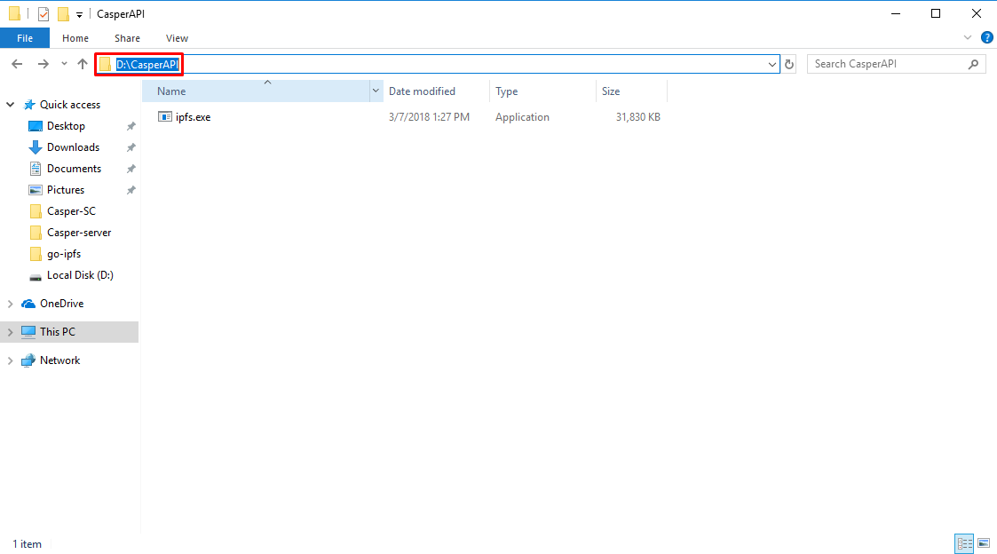997x554 pixels.
Task: Click the Application type cell
Action: tap(522, 117)
